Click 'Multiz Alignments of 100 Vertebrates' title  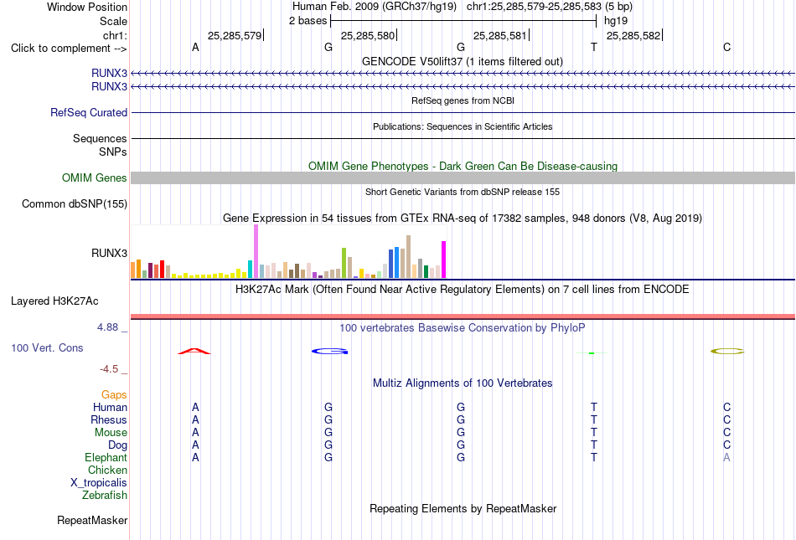coord(463,383)
